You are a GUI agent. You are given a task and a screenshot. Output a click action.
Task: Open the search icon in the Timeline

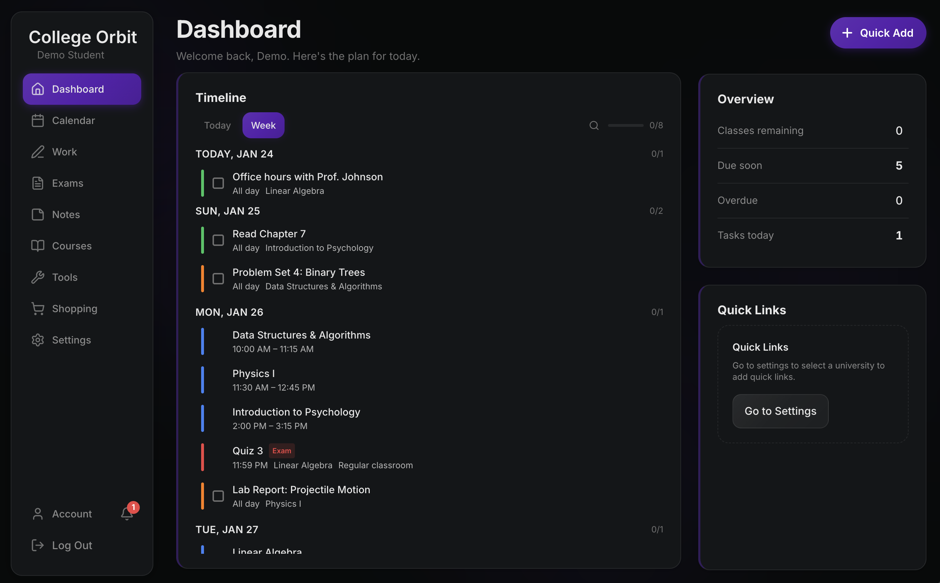(593, 125)
